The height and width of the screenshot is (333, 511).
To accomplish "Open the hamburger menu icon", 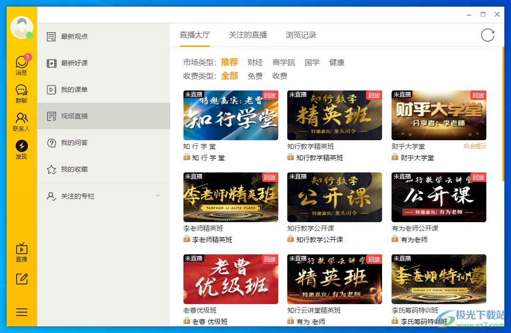I will 22,312.
